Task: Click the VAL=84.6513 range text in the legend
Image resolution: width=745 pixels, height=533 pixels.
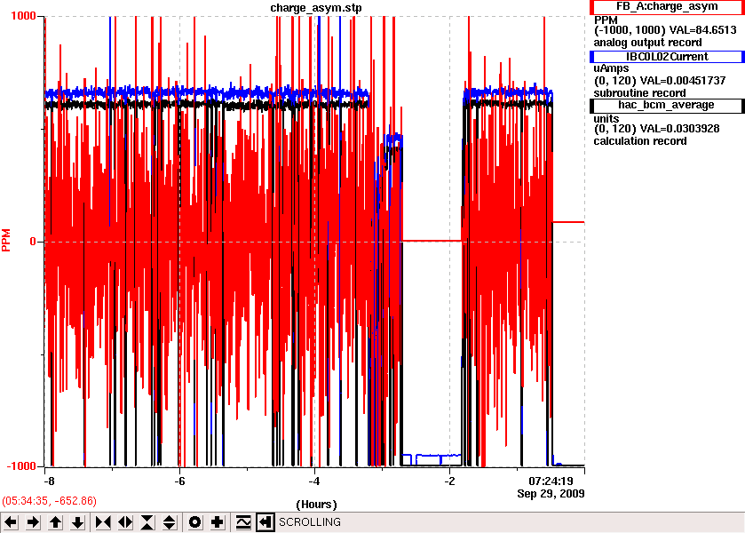Action: coord(665,30)
